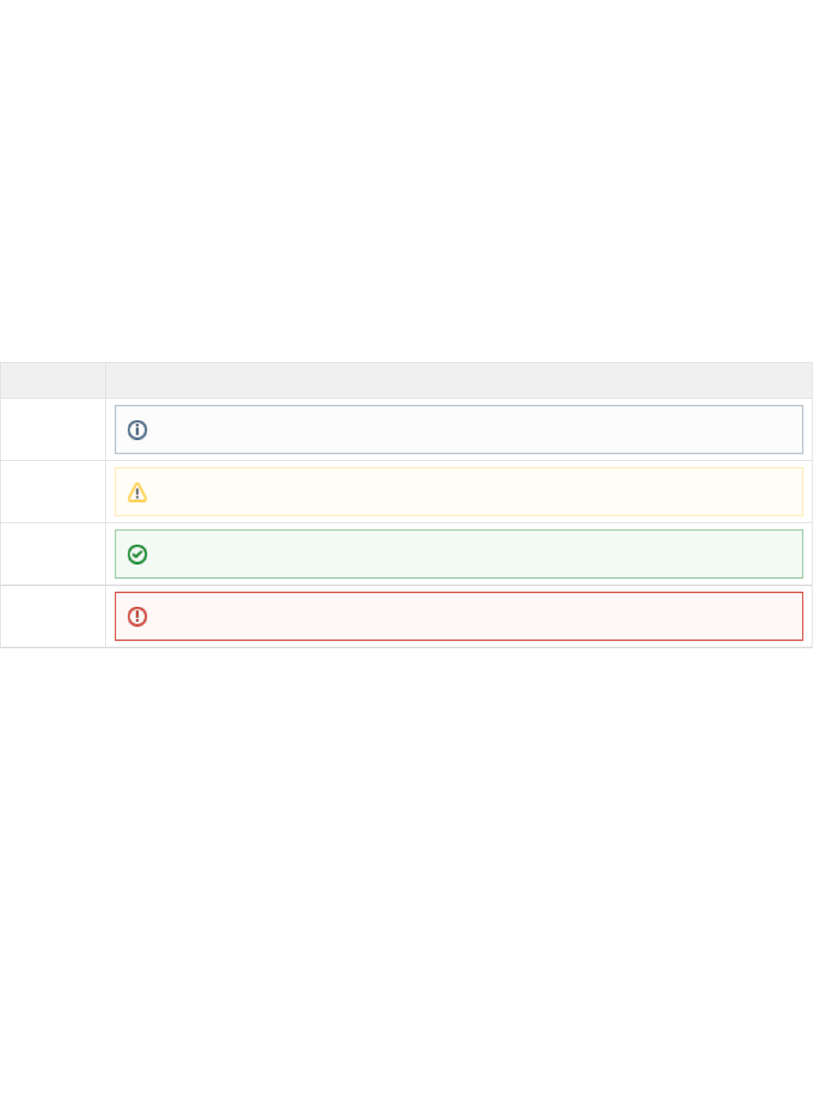The height and width of the screenshot is (1110, 823).
Task: Click the narrow left gray table header cell
Action: click(x=53, y=380)
